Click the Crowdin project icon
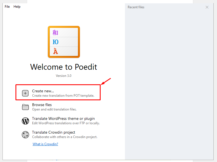Screen dimensions: 217x162 pyautogui.click(x=25, y=135)
